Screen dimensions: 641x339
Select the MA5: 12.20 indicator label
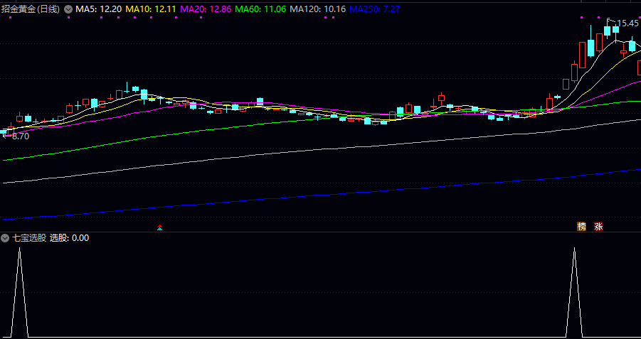click(98, 9)
